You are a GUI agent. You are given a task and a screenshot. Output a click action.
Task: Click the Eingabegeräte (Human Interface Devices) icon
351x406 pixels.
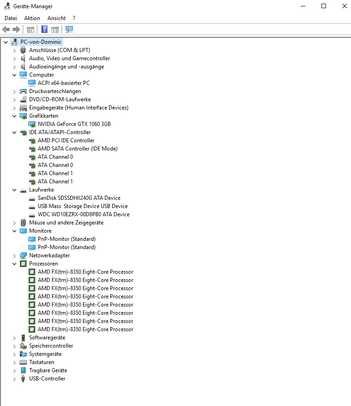point(23,108)
